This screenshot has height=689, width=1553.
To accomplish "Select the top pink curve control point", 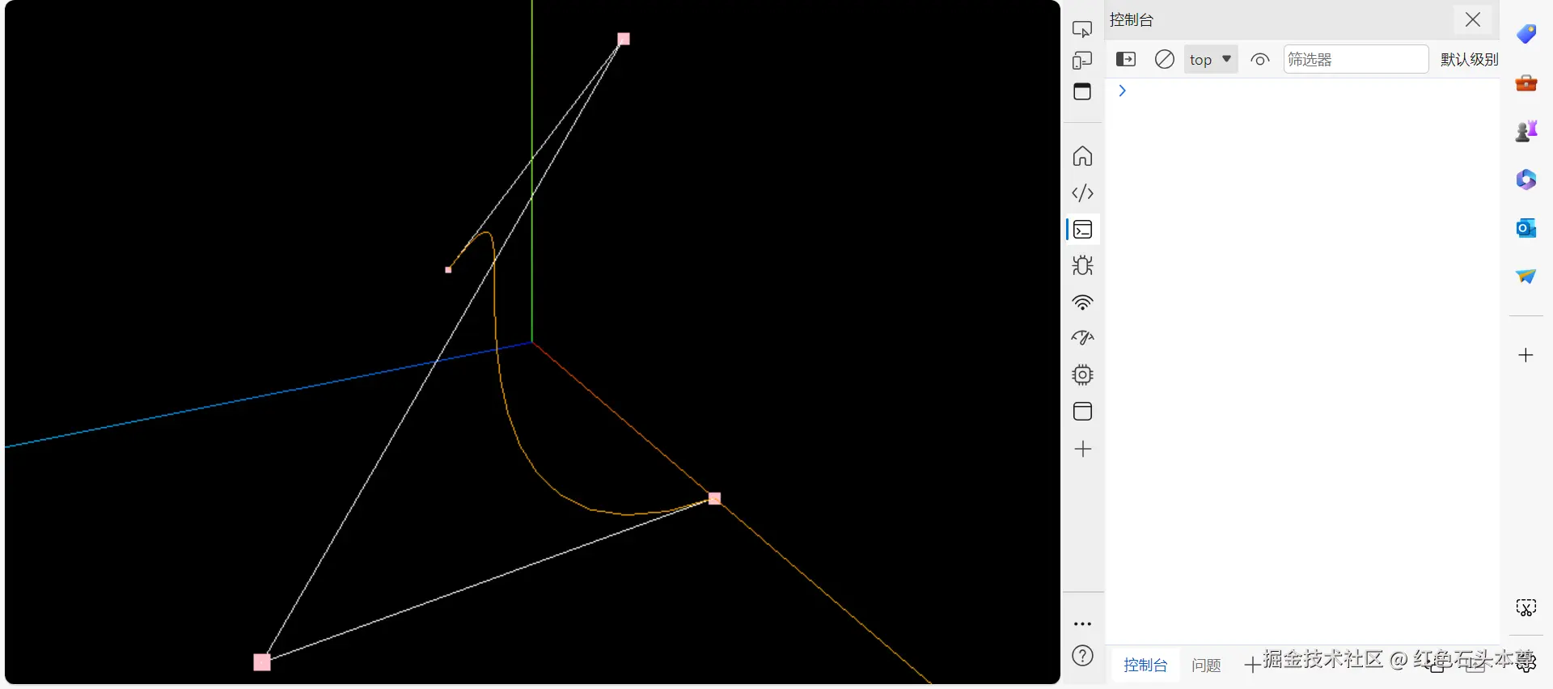I will (x=624, y=39).
